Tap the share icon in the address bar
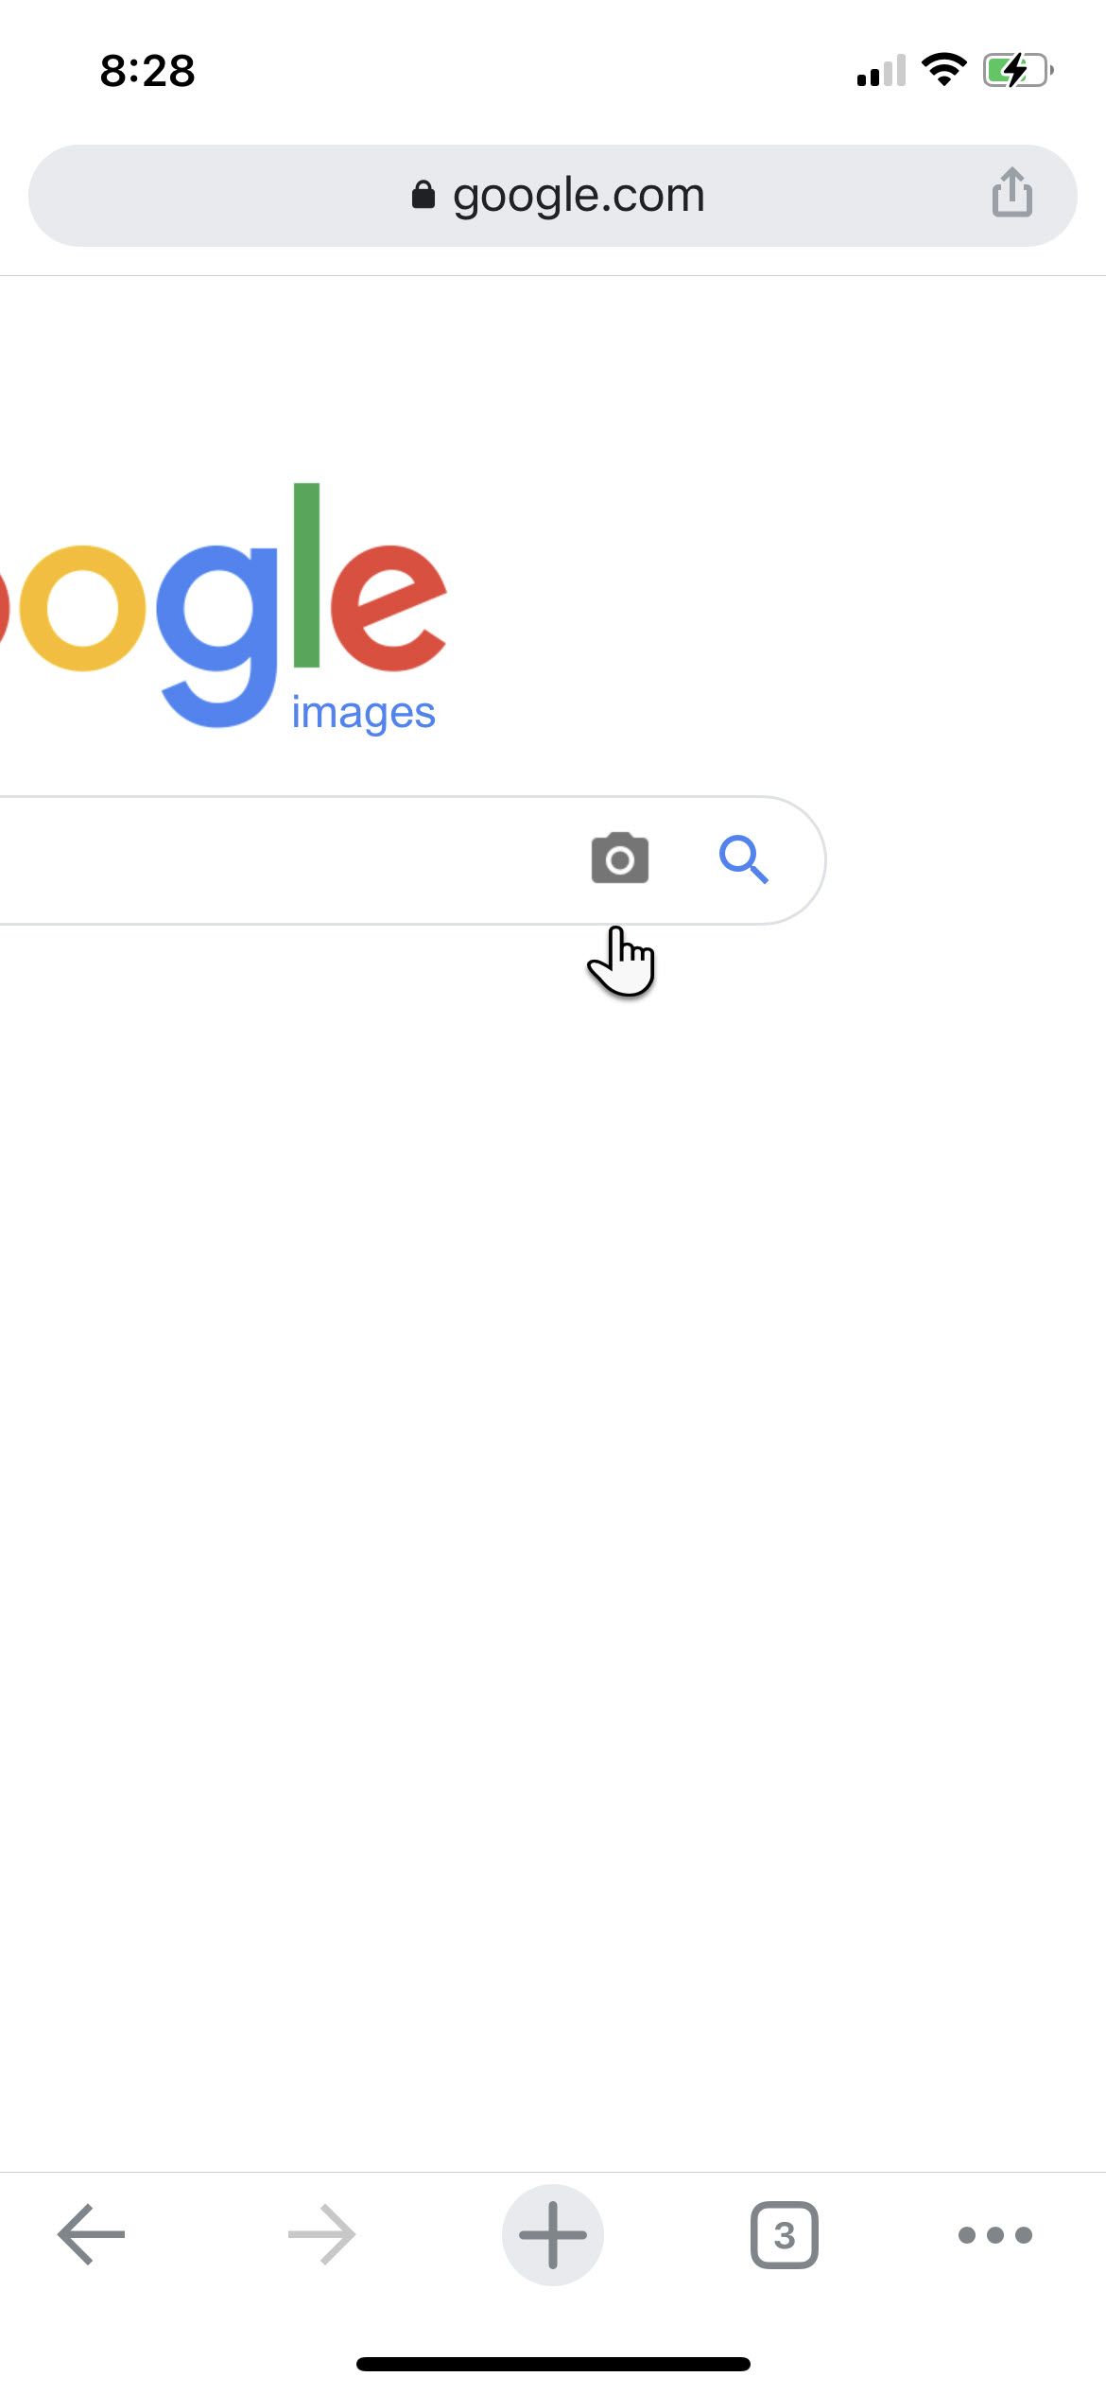Screen dimensions: 1106x2394 coord(1011,194)
